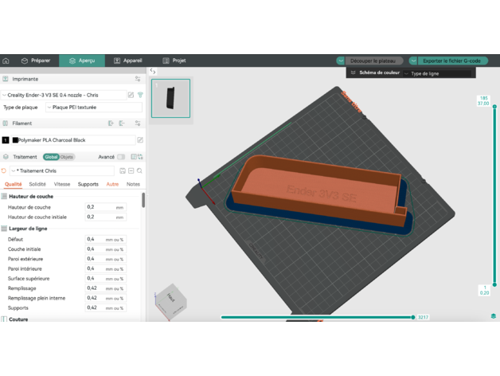Screen dimensions: 500x376
Task: Click the home icon in top bar
Action: pos(6,61)
